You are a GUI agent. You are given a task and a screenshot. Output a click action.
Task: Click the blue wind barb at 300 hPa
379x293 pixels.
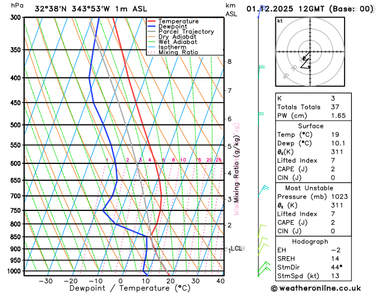(261, 11)
